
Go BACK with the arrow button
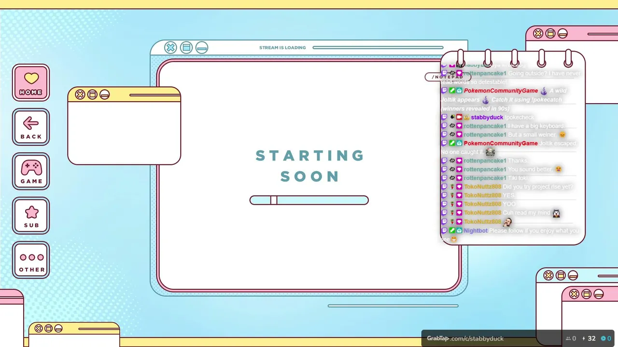[31, 127]
